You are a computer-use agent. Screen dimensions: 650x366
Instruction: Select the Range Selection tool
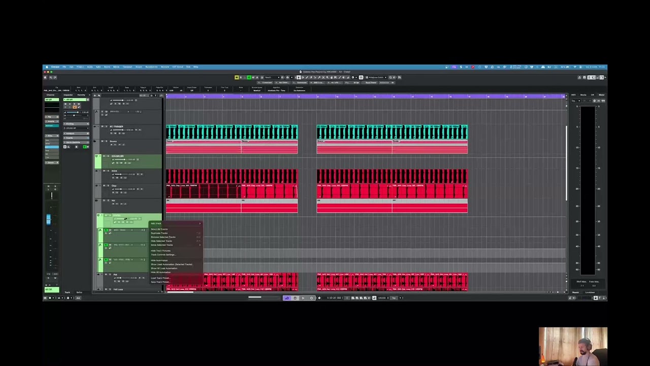[303, 77]
